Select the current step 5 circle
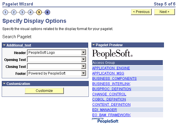This screenshot has height=124, width=177. coord(39,12)
